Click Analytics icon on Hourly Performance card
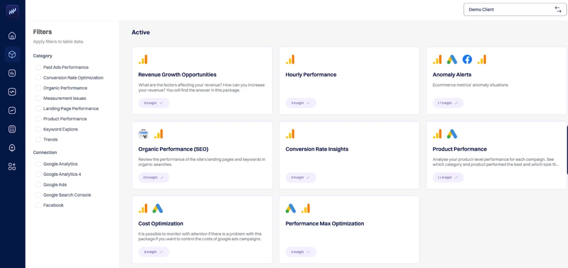The width and height of the screenshot is (568, 268). pyautogui.click(x=290, y=59)
